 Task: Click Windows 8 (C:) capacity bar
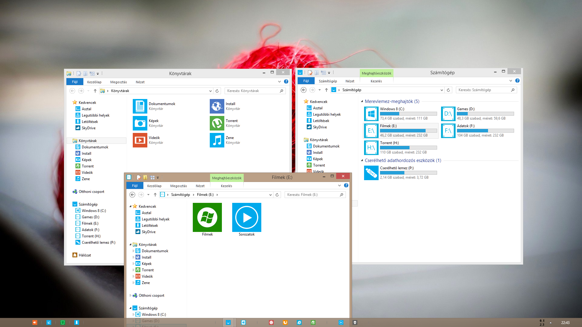click(x=408, y=114)
